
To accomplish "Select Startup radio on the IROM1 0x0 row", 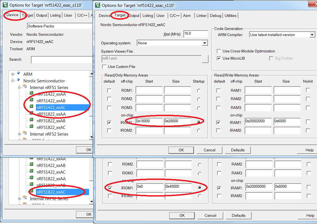I will [x=200, y=187].
